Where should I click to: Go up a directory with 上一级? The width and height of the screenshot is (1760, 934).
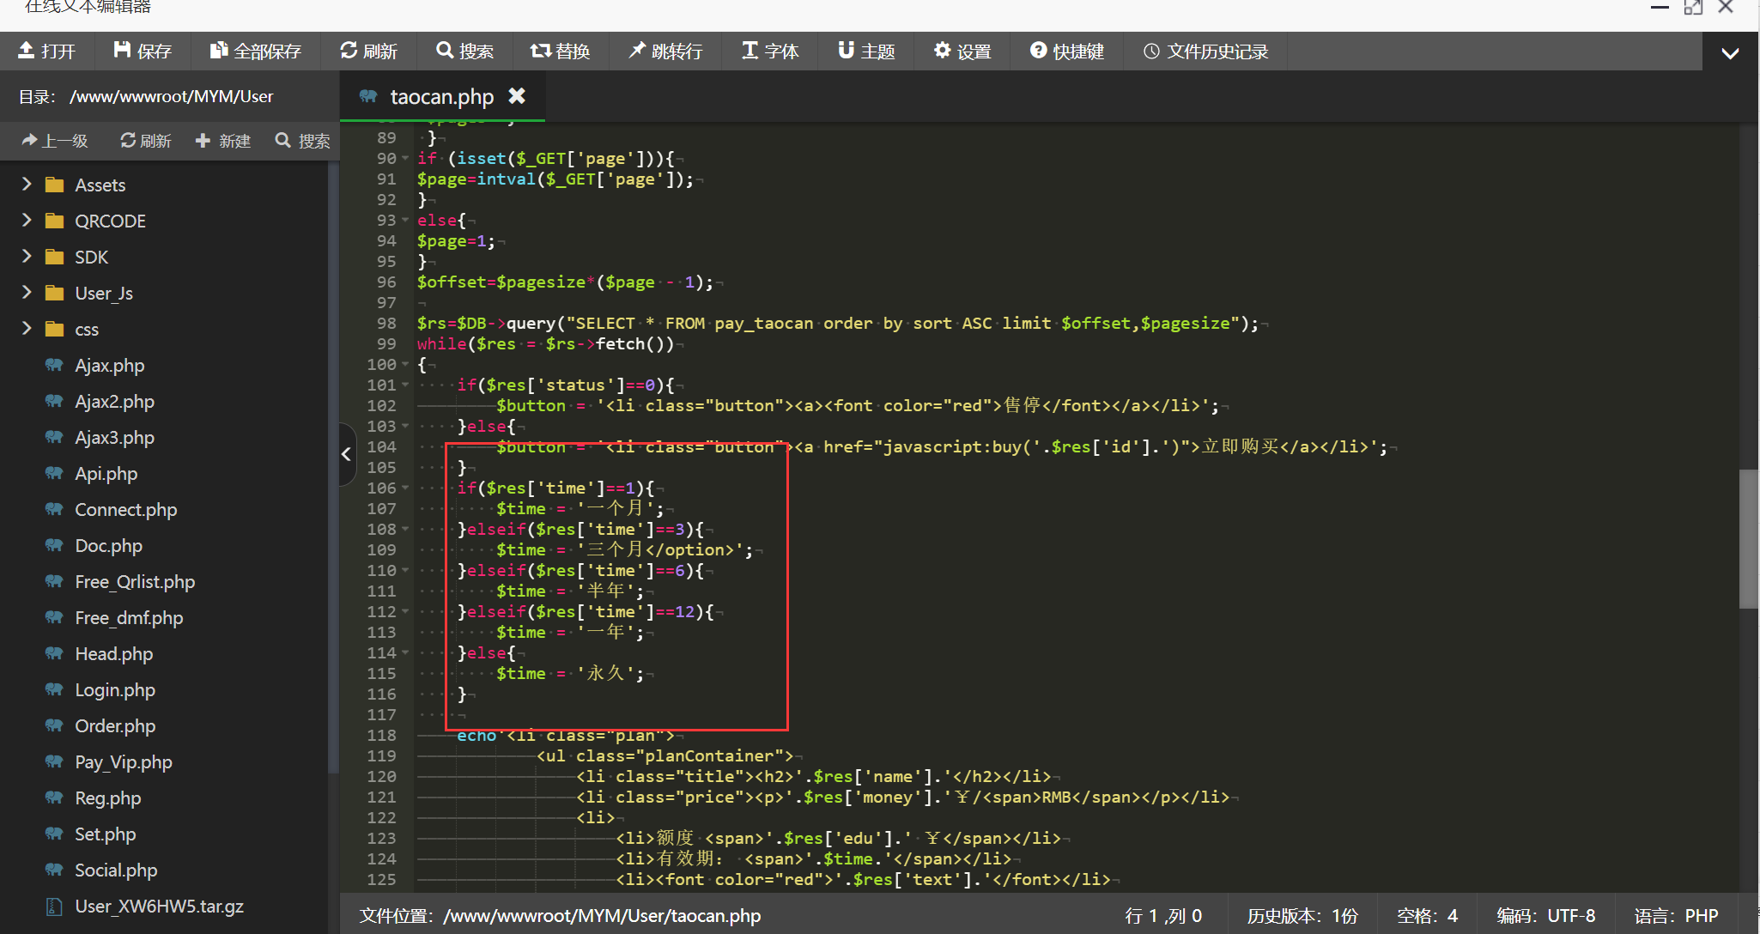(55, 141)
